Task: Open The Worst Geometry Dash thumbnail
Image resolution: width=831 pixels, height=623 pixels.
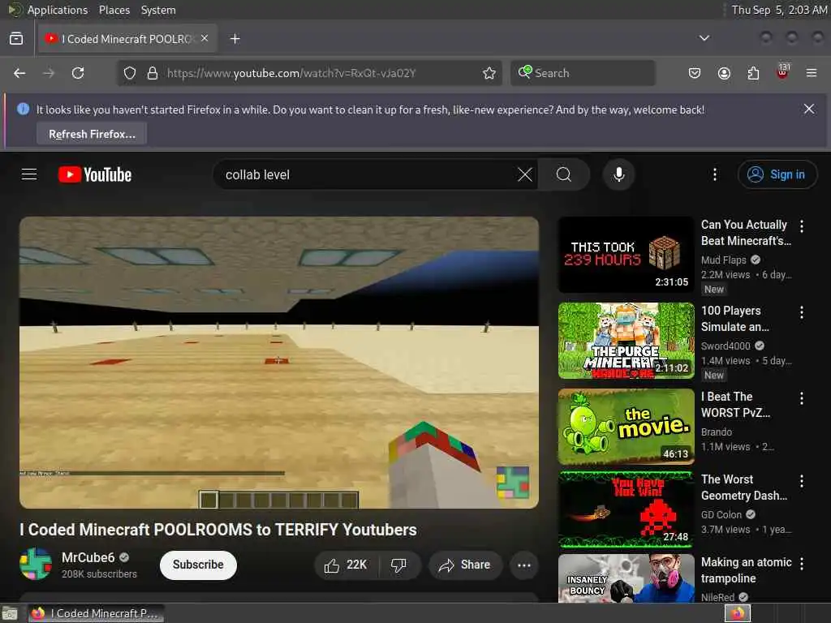Action: point(626,509)
